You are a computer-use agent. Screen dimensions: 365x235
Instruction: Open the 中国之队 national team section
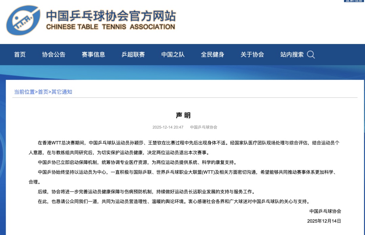pos(172,54)
